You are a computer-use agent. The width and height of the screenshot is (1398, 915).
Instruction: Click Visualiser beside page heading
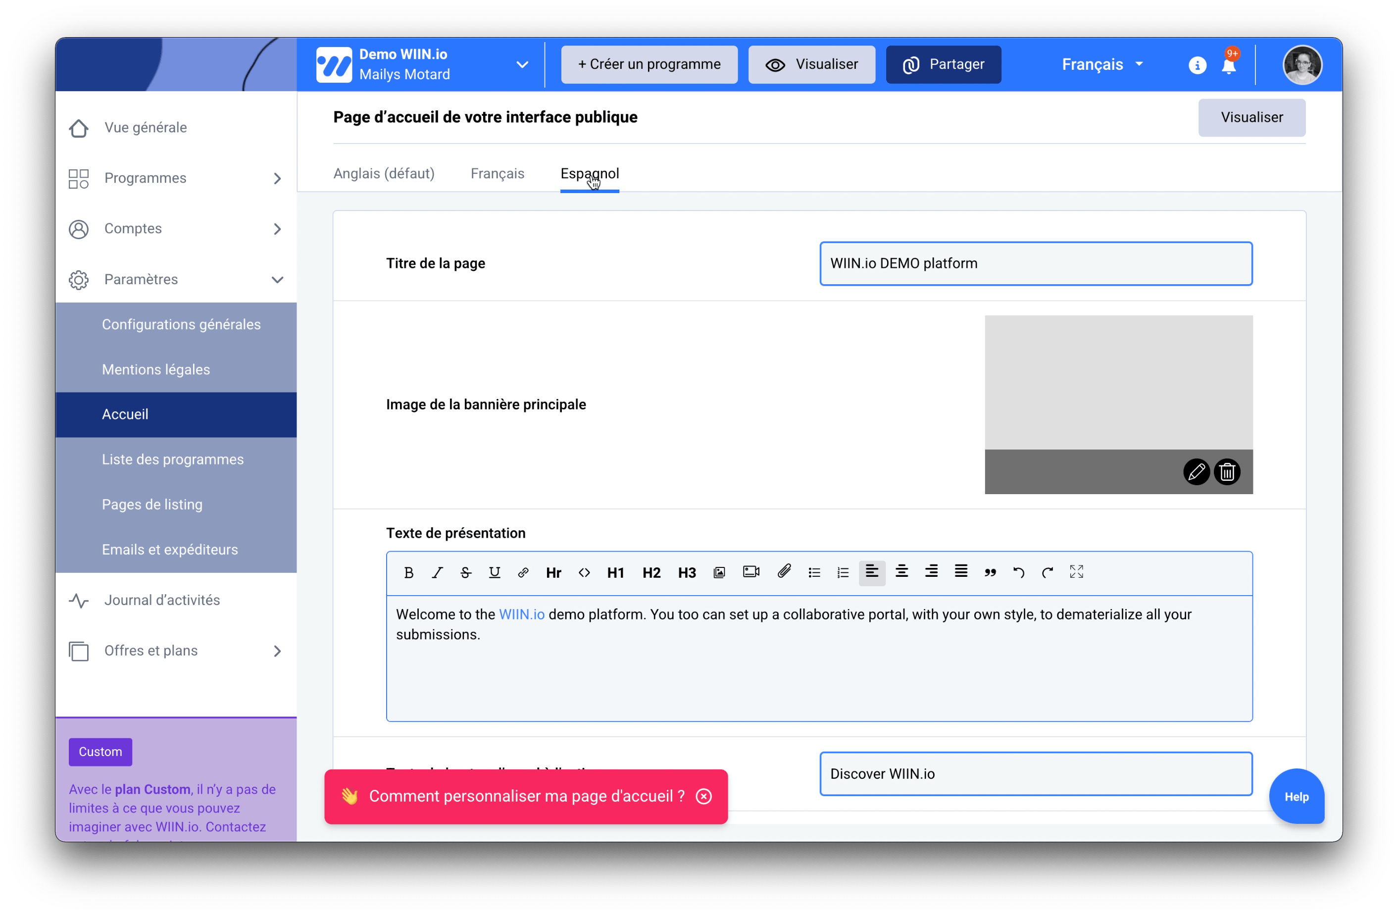click(1251, 117)
